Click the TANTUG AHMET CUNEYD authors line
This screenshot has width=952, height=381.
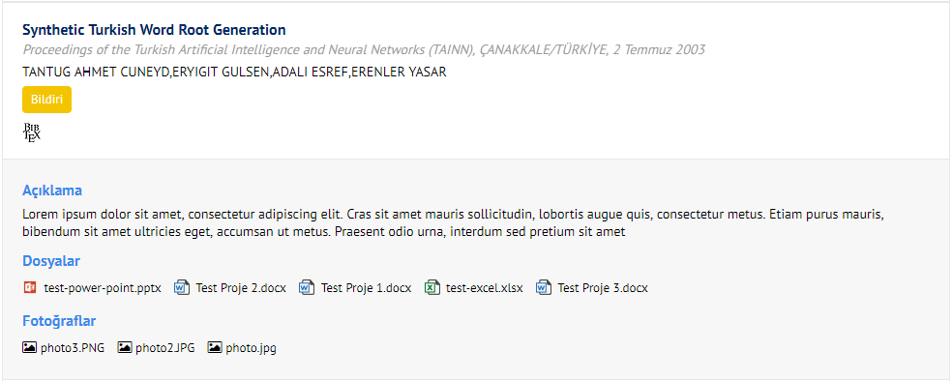pyautogui.click(x=234, y=73)
